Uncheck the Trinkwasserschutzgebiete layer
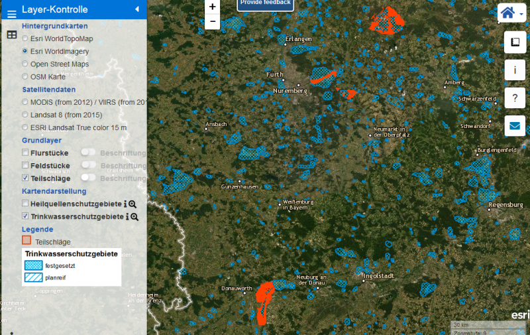530x335 pixels. point(25,217)
